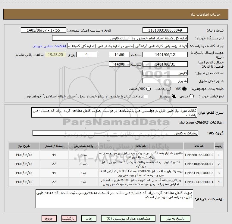Click the ردیف column header

pos(219,146)
